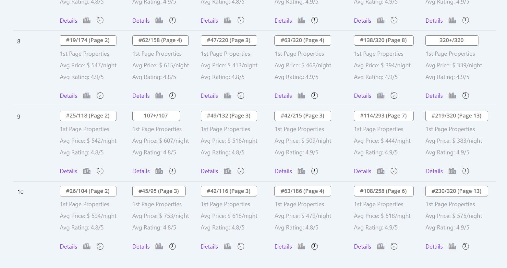
Task: Click the text "Avg Price: $ 509/night"
Action: pos(303,141)
